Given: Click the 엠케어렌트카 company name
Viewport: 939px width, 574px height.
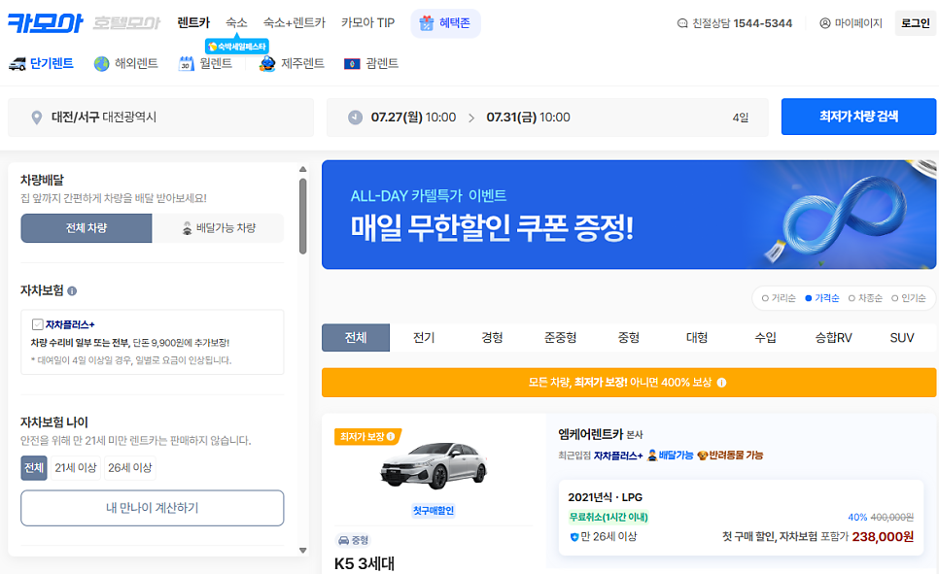Looking at the screenshot, I should 590,434.
